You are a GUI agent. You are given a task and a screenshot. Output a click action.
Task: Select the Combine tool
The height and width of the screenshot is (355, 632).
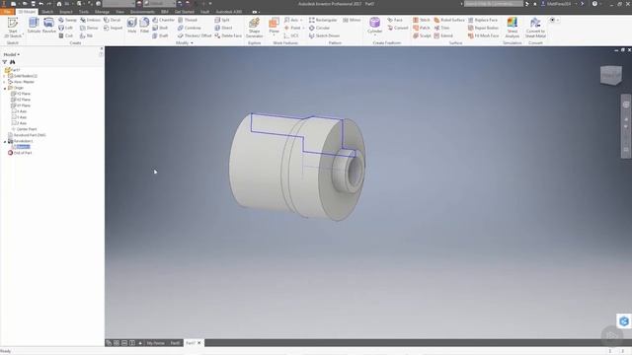189,28
